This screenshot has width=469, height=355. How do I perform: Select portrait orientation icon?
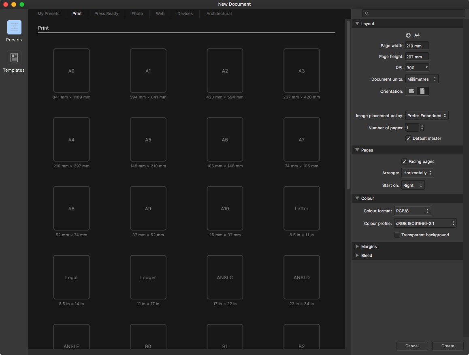(422, 91)
